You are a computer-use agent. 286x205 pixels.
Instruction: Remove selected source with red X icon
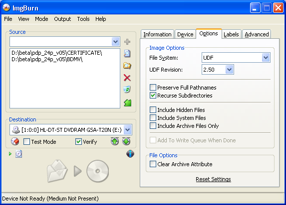click(x=127, y=78)
